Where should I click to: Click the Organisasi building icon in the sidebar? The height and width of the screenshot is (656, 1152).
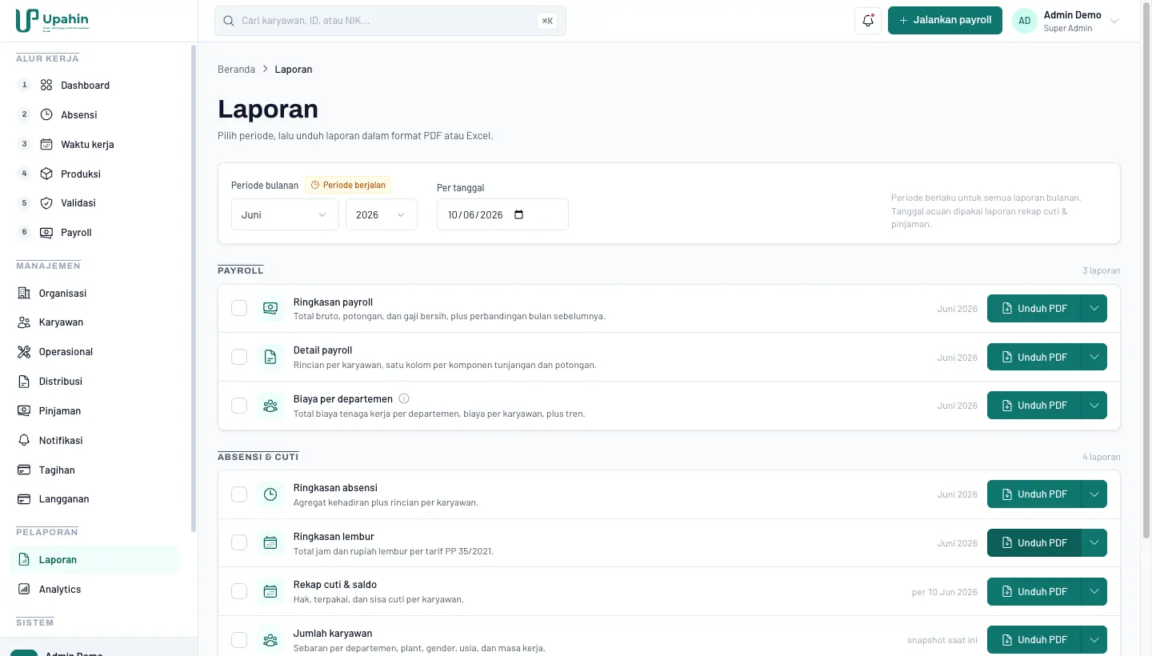pos(24,293)
